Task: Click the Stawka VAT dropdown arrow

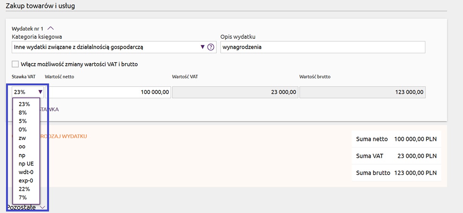Action: point(40,92)
